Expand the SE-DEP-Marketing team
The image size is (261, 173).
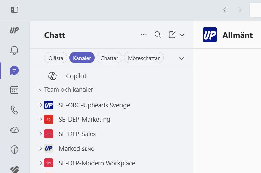tap(41, 120)
